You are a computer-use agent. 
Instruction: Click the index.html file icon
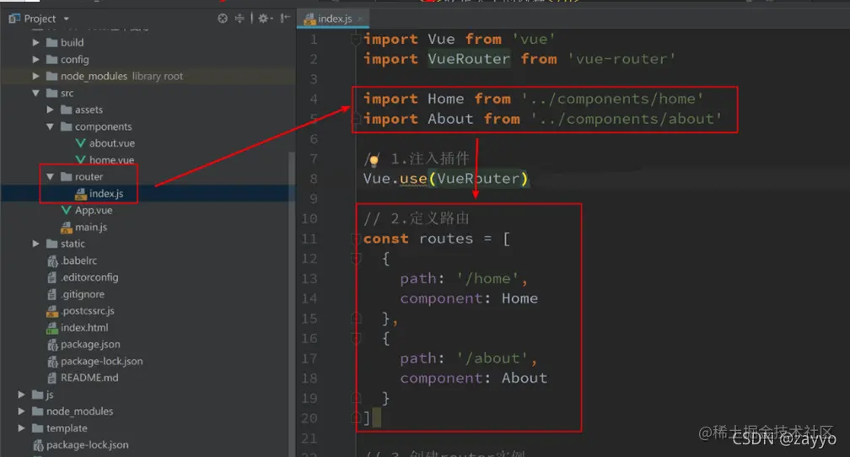[x=52, y=328]
